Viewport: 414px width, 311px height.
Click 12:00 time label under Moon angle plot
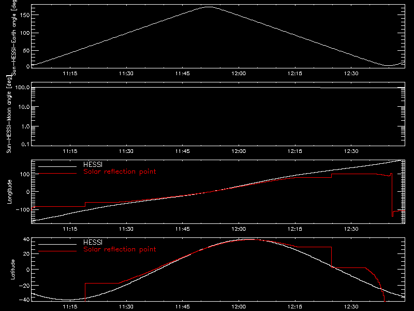pos(239,151)
